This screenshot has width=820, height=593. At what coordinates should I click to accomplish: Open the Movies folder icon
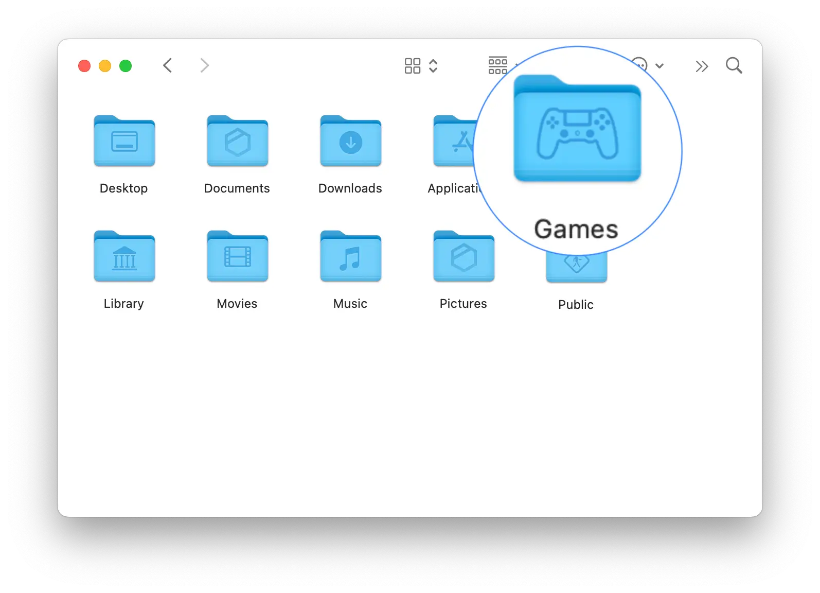(237, 256)
